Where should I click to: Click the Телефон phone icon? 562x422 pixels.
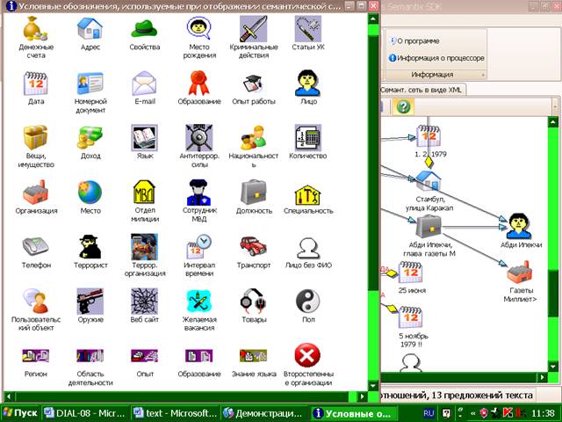point(35,246)
